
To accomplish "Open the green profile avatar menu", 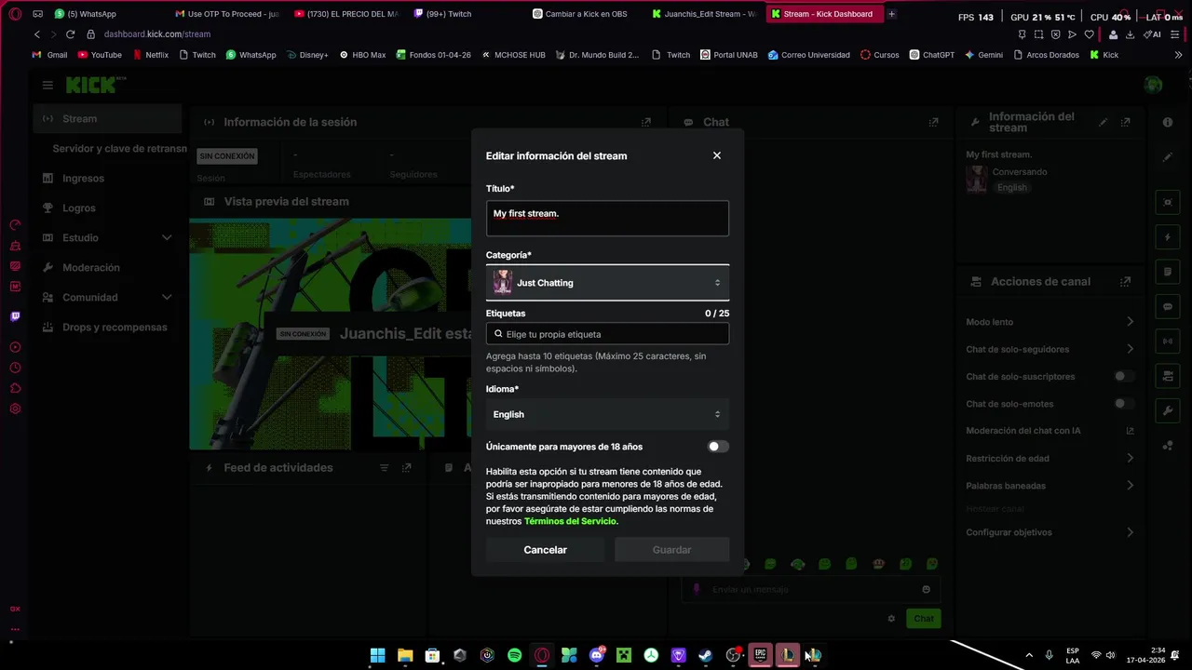I will pos(1153,85).
